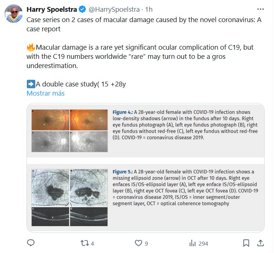Click the 294 views count
275x253 pixels.
coord(203,243)
